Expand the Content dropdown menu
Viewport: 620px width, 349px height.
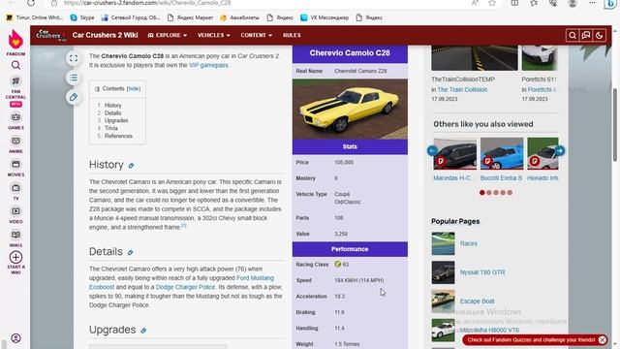[256, 35]
